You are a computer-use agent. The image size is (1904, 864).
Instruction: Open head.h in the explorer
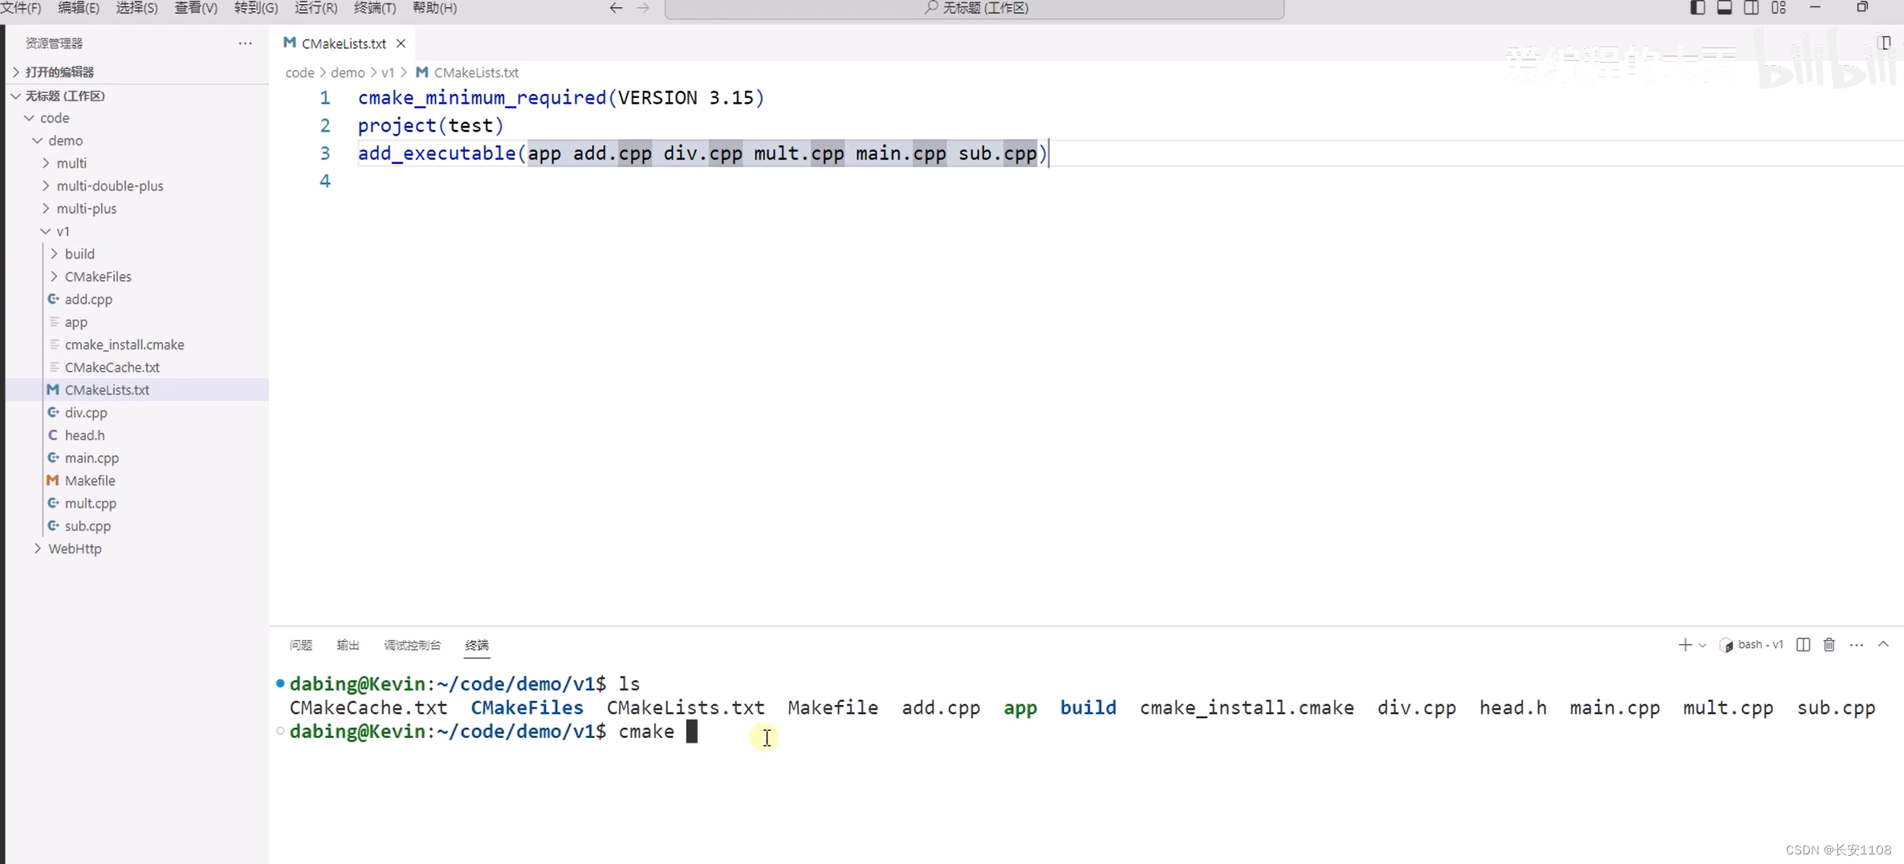[x=84, y=435]
